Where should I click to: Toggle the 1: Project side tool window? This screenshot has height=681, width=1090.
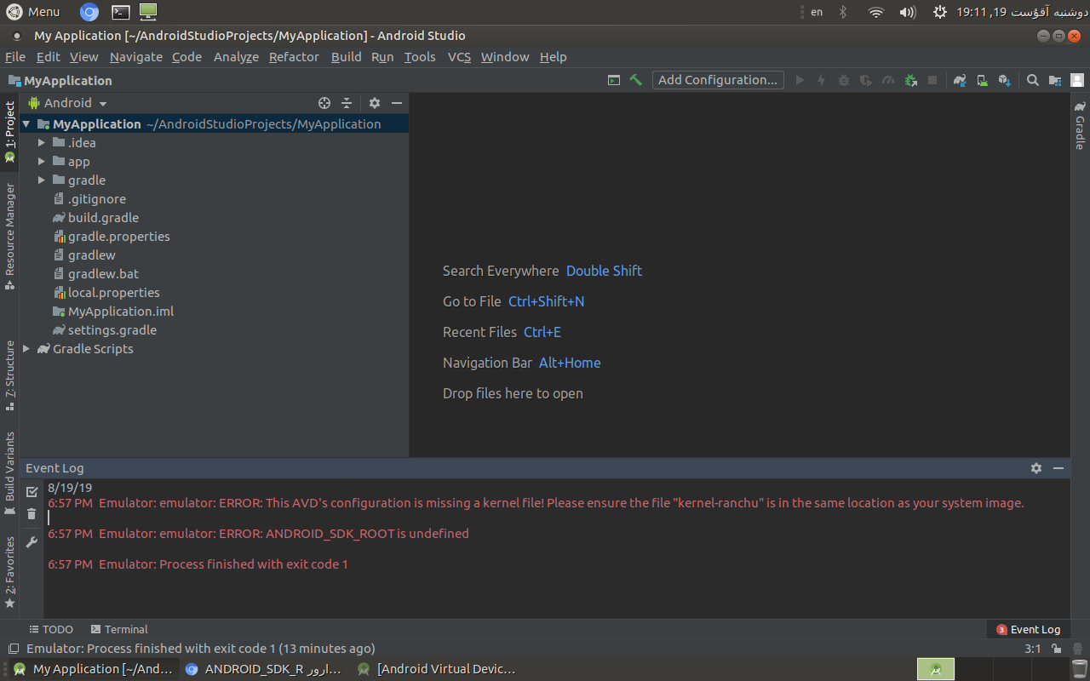9,132
